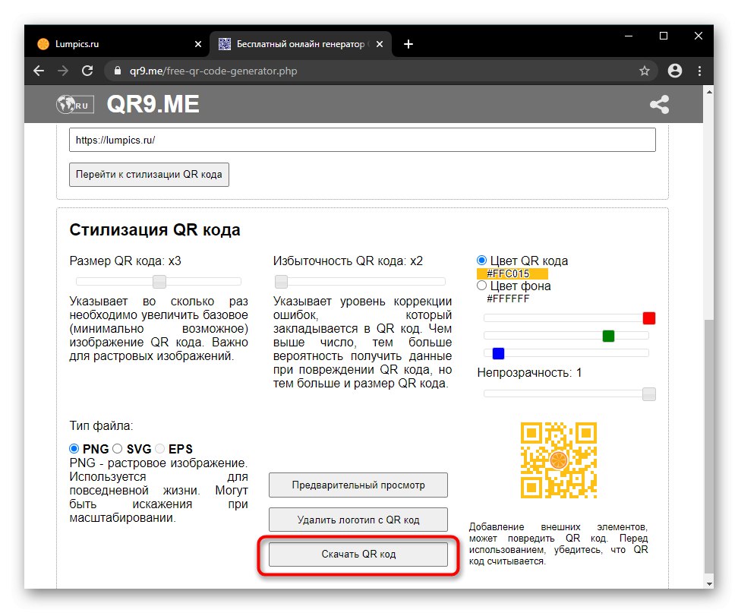Maximize the browser window

point(664,36)
